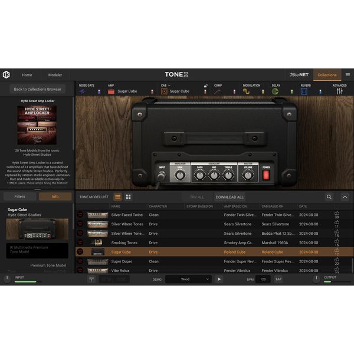
Task: Open the tone model search icon
Action: (329, 197)
